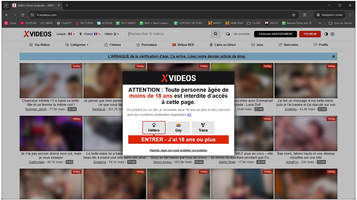Select the Trans option in the dialog

click(203, 127)
